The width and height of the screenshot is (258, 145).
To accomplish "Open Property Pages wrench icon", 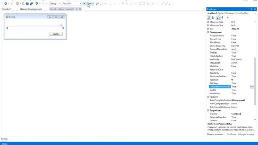I will 227,18.
